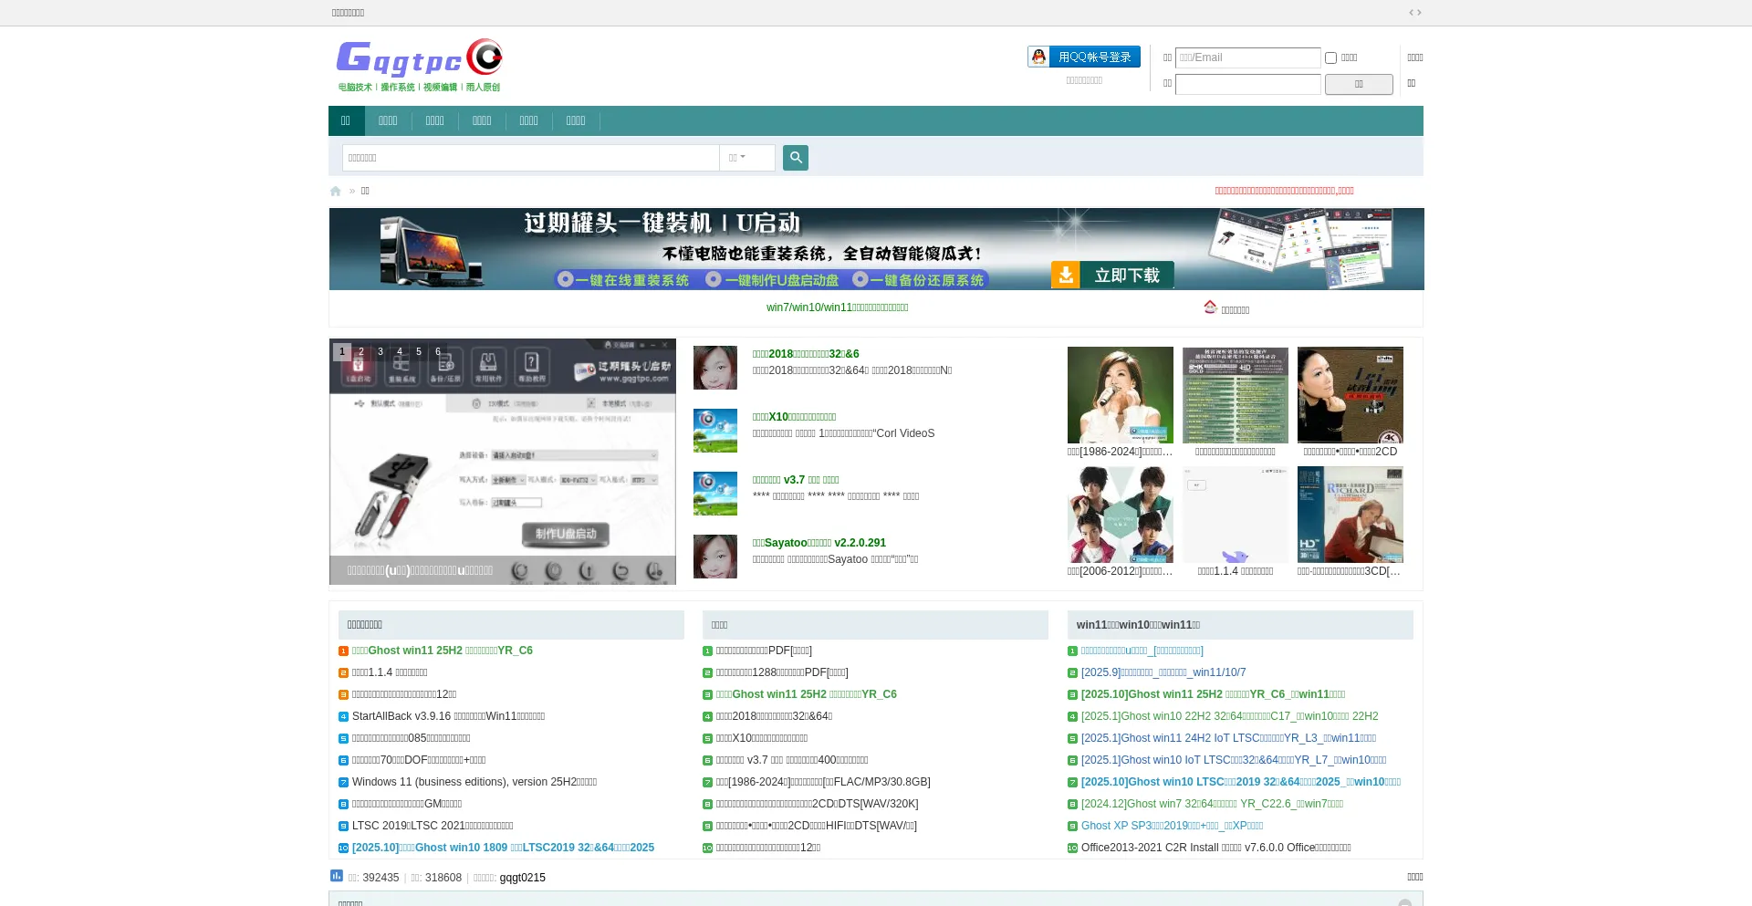Select slide 6 in the carousel pager
1752x906 pixels.
coord(438,351)
